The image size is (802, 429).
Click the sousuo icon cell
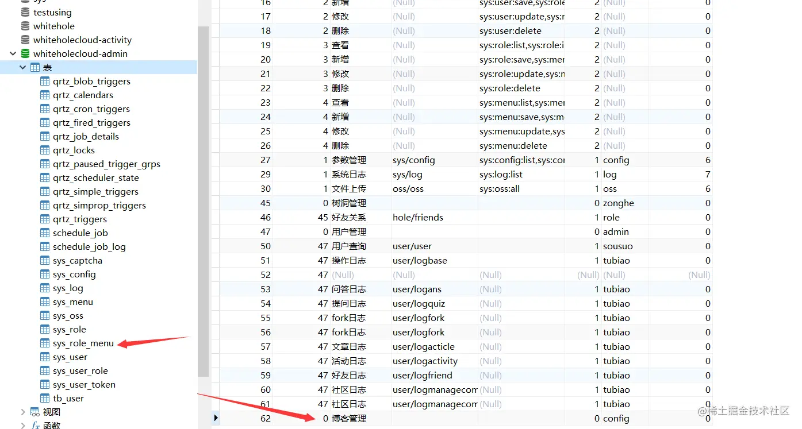tap(618, 246)
